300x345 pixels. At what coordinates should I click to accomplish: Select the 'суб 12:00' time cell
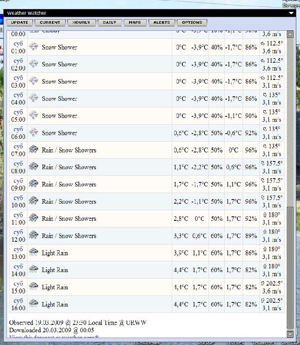[x=18, y=236]
